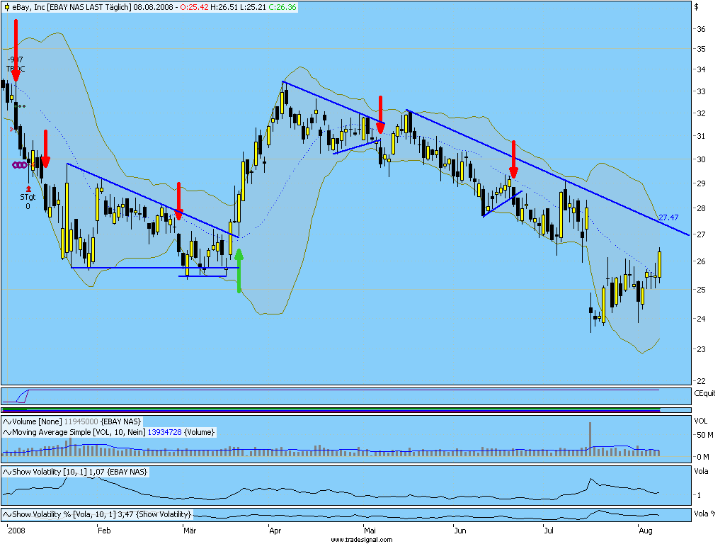725x544 pixels.
Task: Click the Apr label on the time axis
Action: (x=275, y=530)
